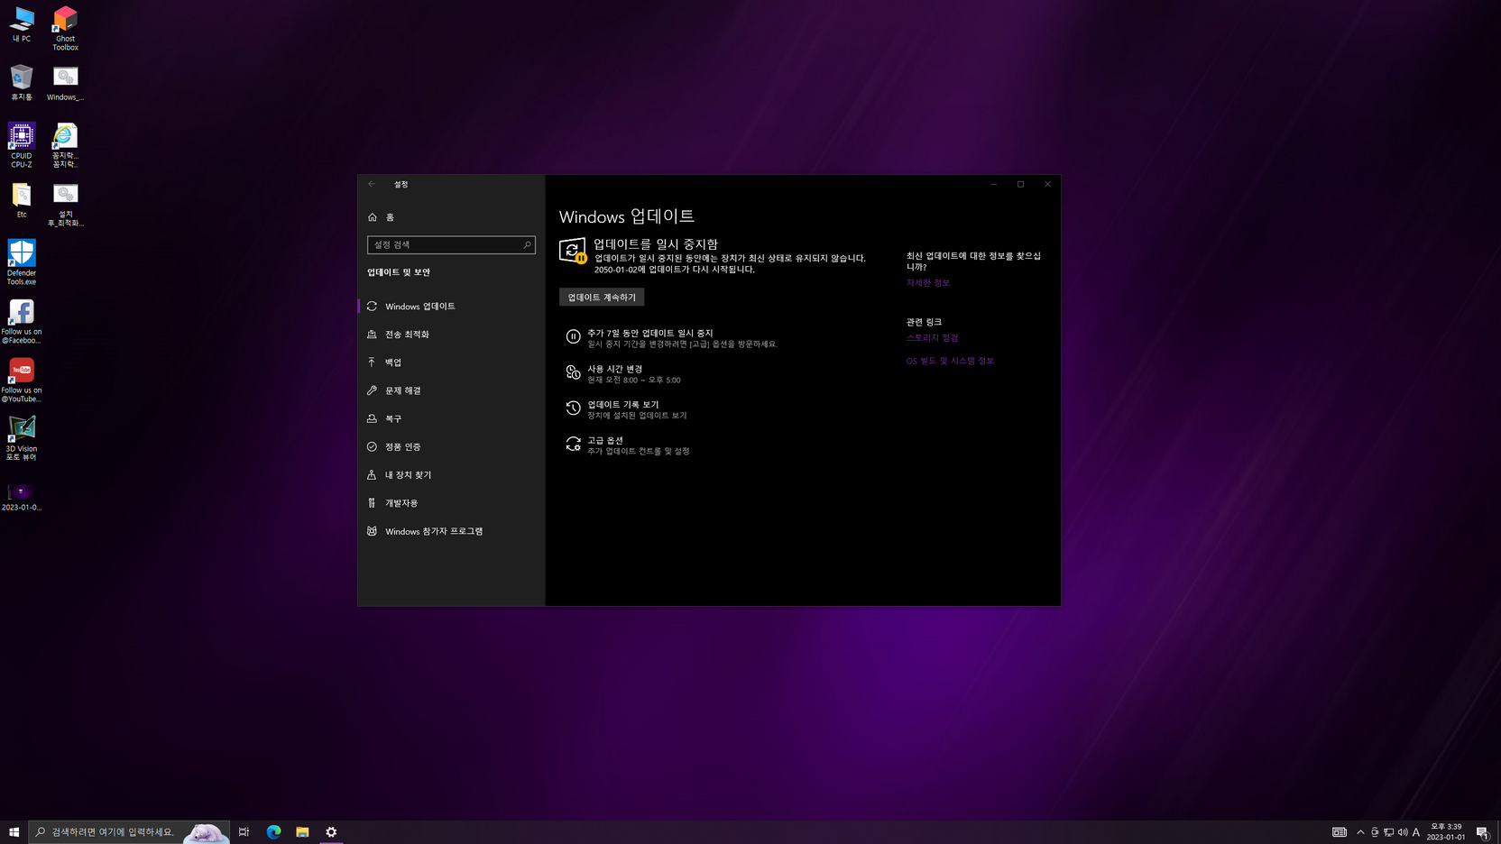Open OS 빌드 및 시스템 정보 link
Viewport: 1501px width, 844px height.
[950, 361]
